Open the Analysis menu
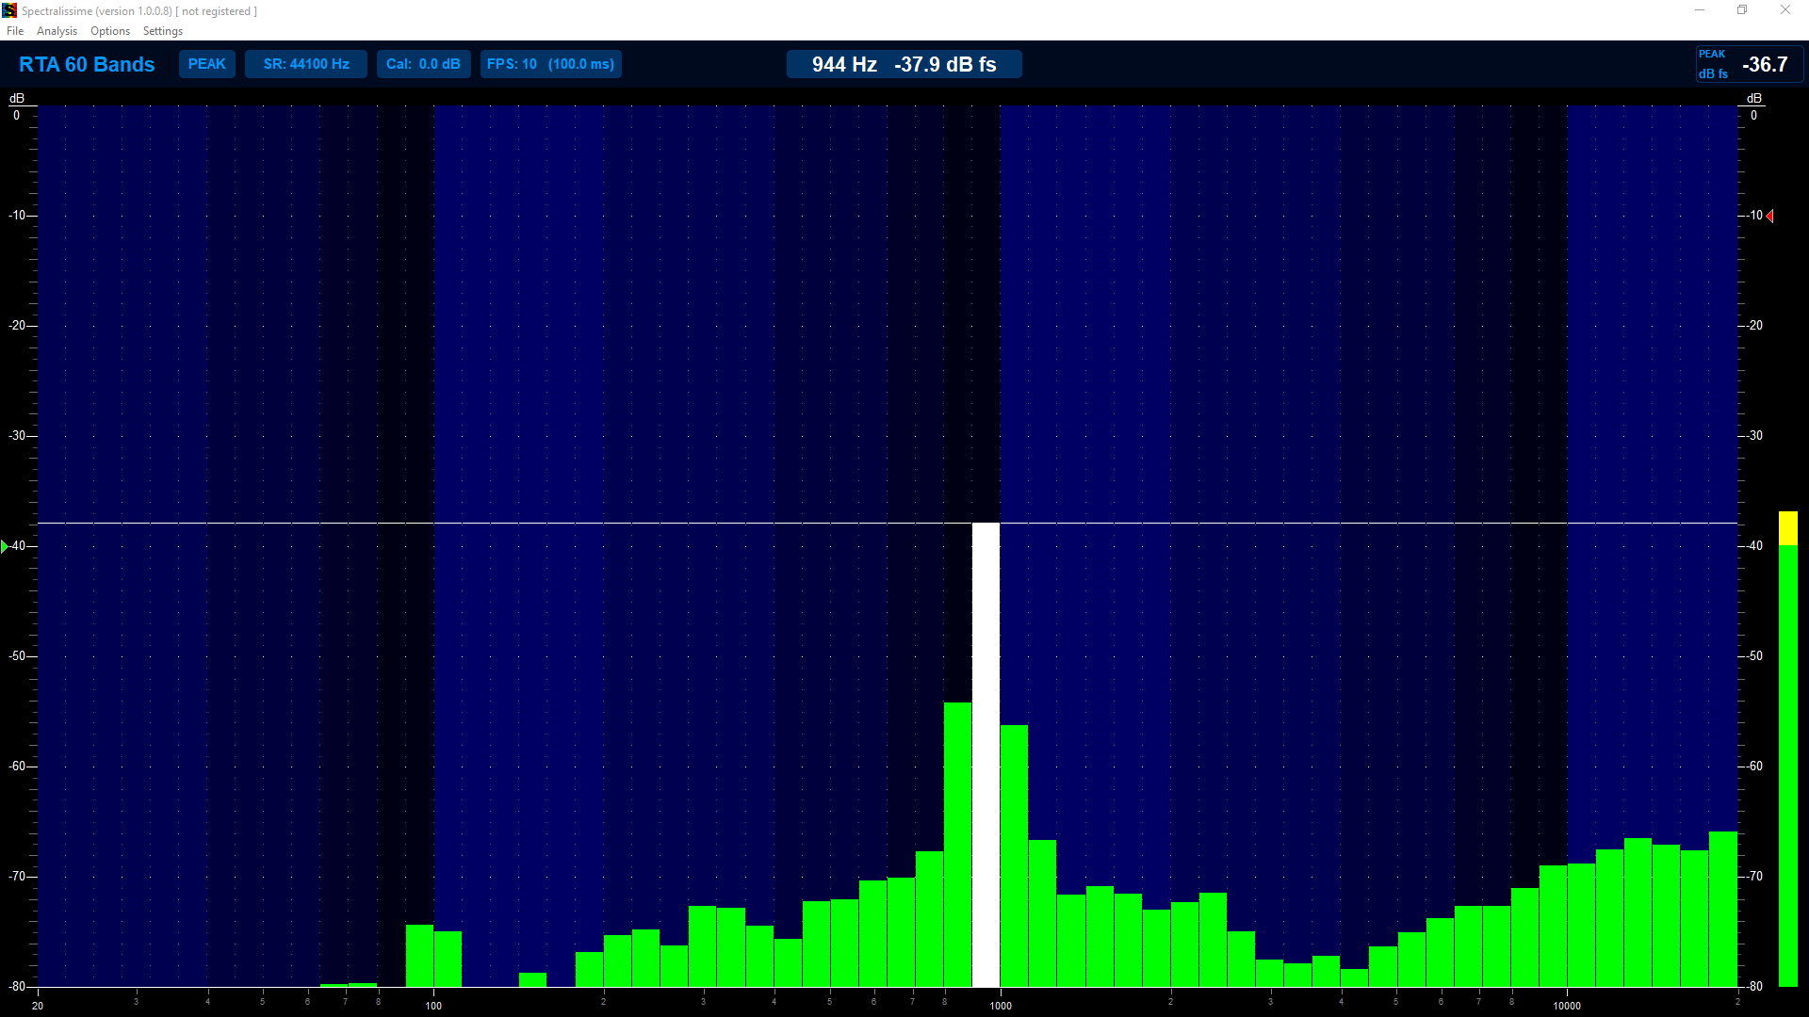Image resolution: width=1809 pixels, height=1017 pixels. coord(57,31)
